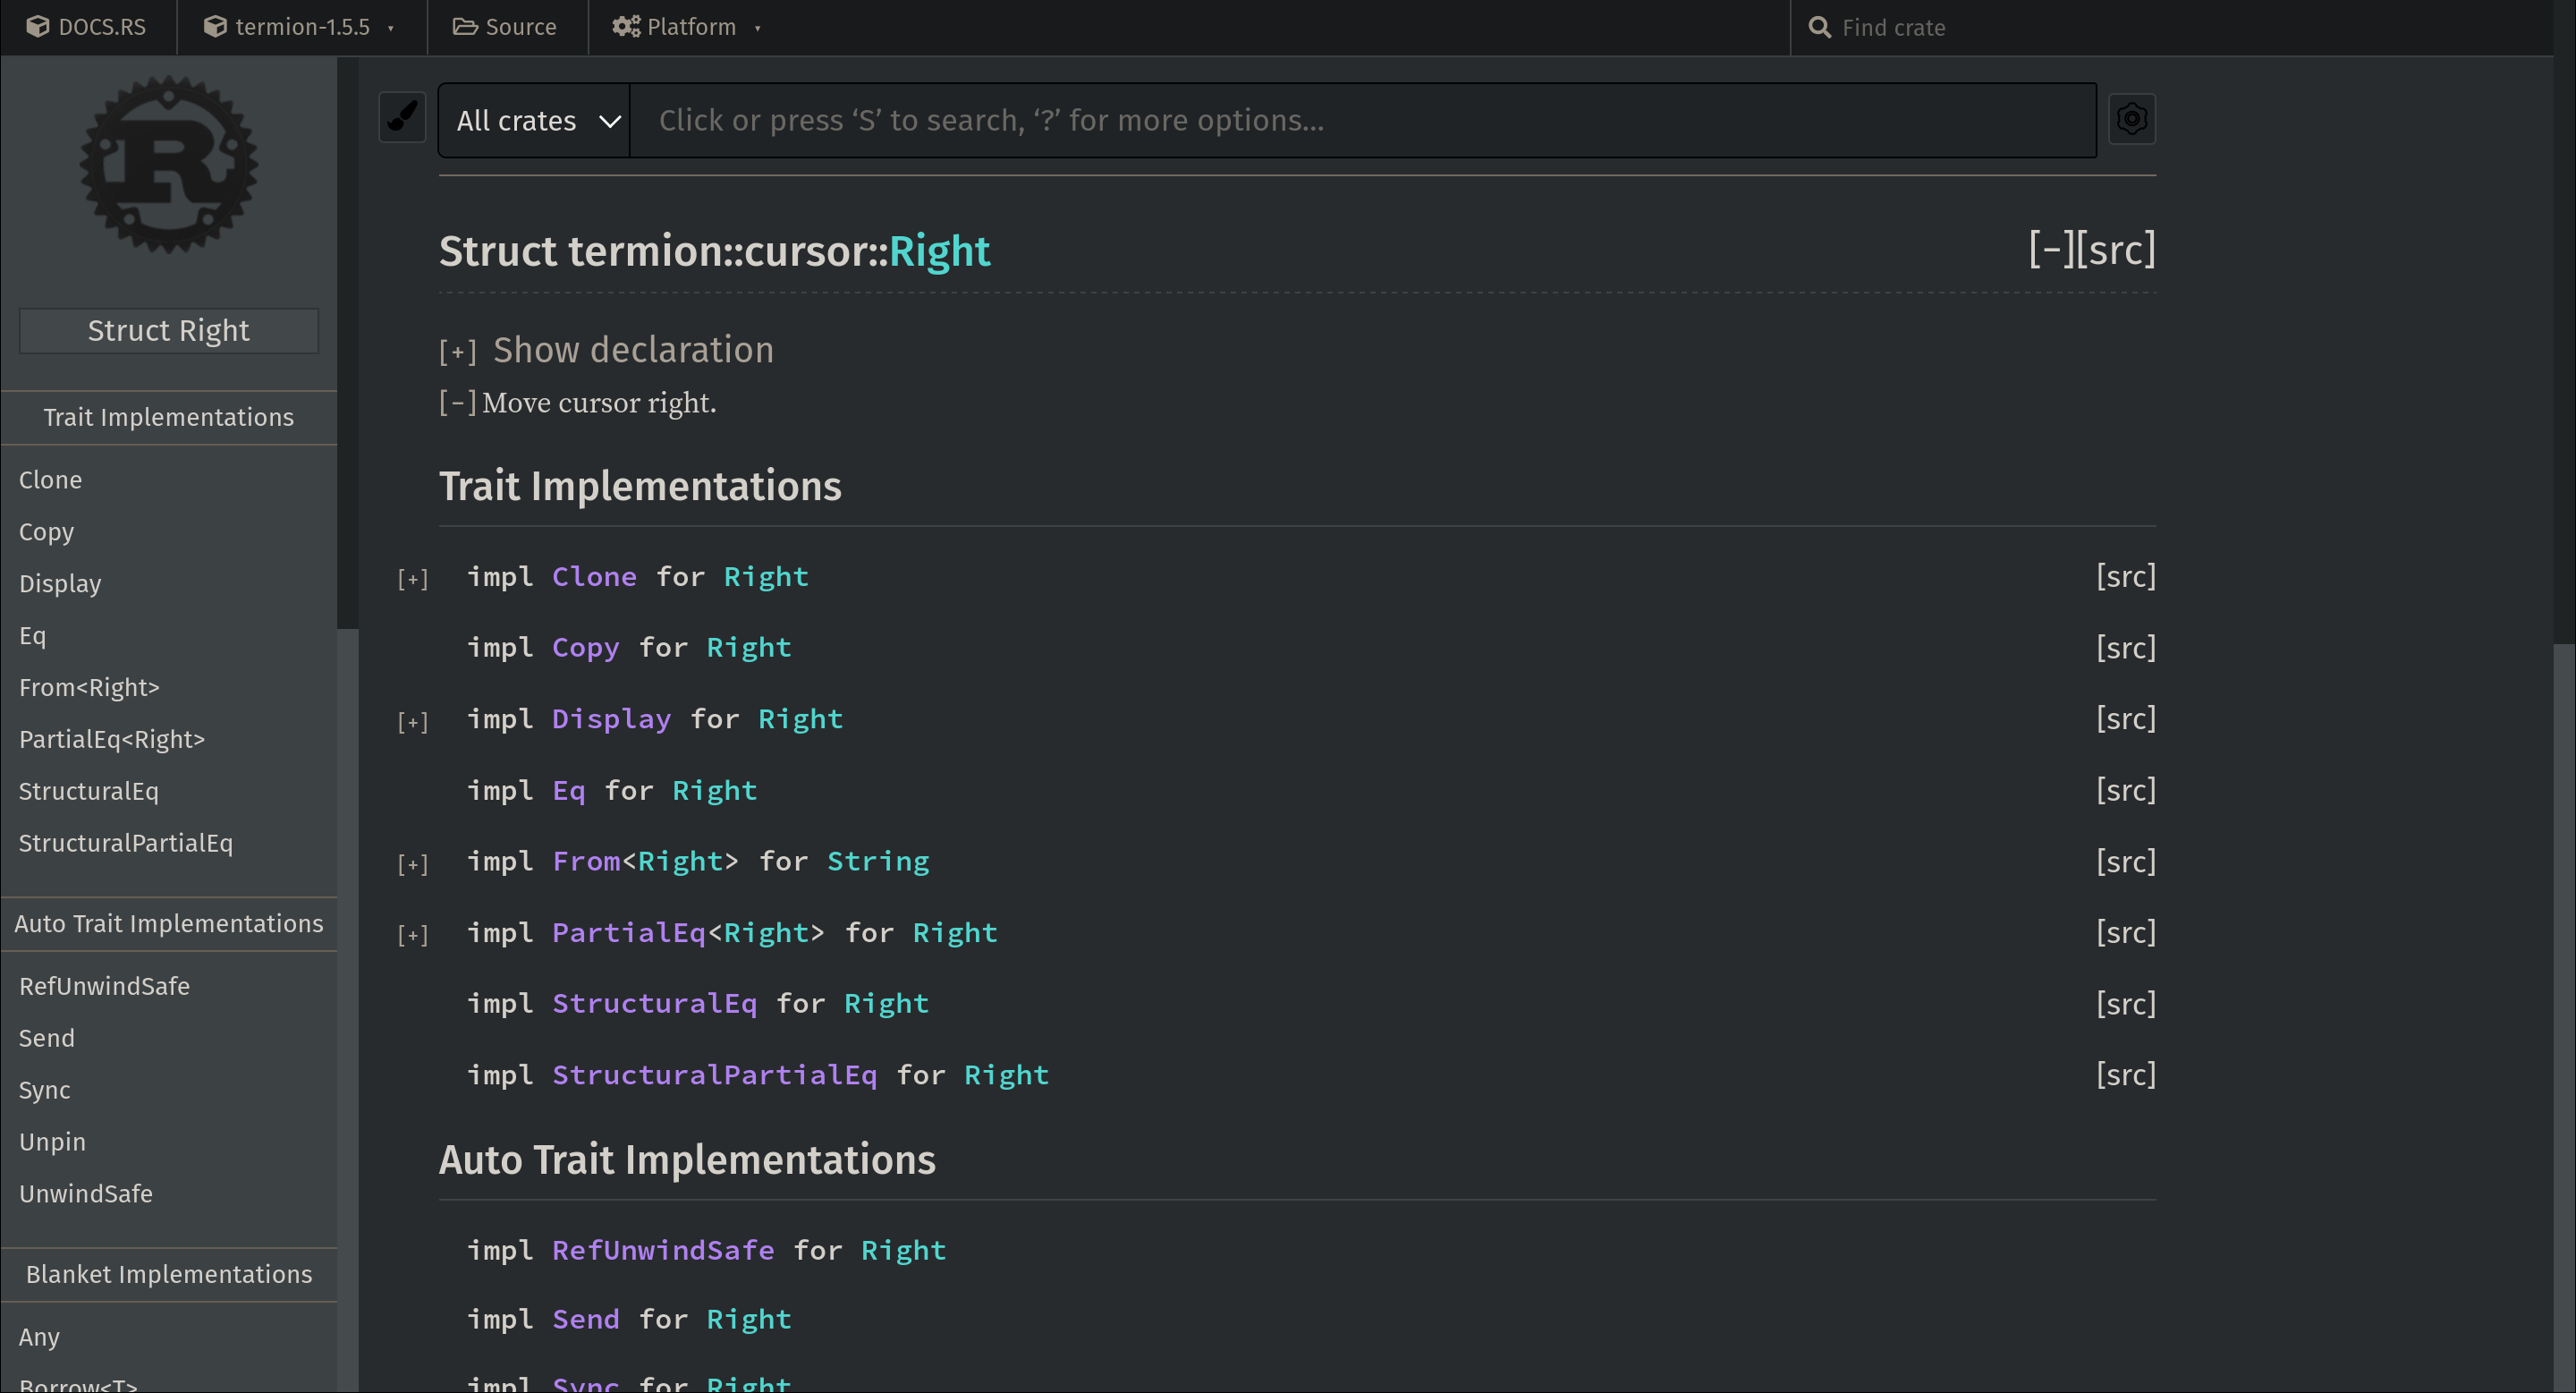Click the Rust logo in the sidebar
The height and width of the screenshot is (1393, 2576).
[169, 164]
